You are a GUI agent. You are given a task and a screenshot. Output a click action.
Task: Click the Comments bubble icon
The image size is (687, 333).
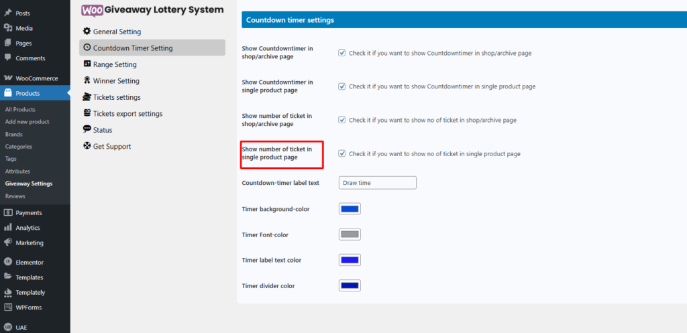8,58
